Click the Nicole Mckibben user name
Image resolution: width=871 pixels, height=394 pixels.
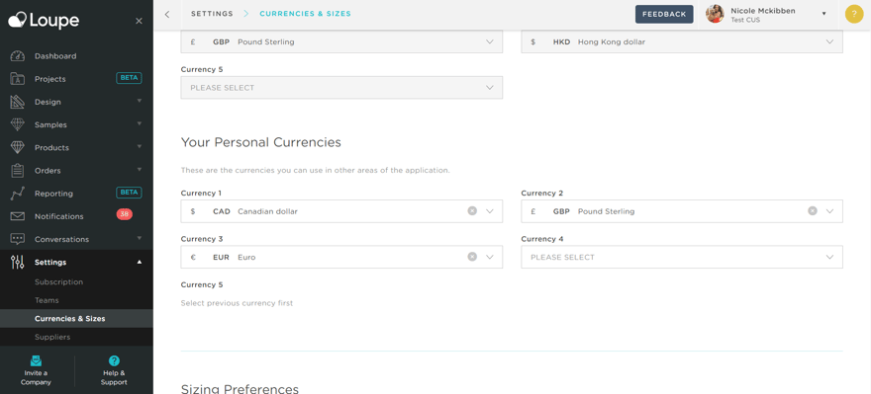764,11
